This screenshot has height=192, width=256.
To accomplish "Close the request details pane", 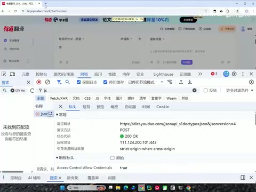I will pos(61,107).
